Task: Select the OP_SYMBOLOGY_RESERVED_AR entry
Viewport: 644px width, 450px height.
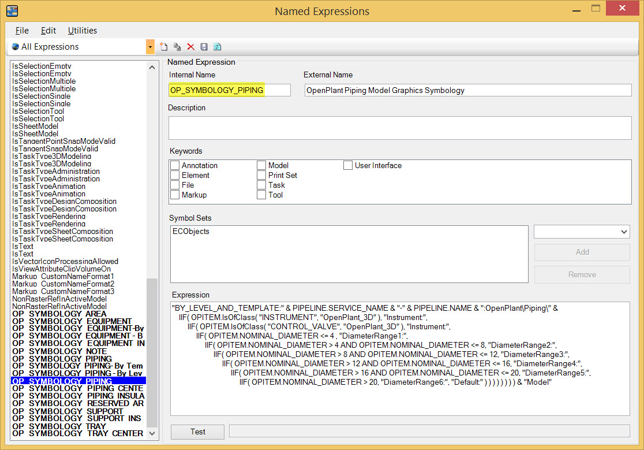Action: (x=78, y=404)
